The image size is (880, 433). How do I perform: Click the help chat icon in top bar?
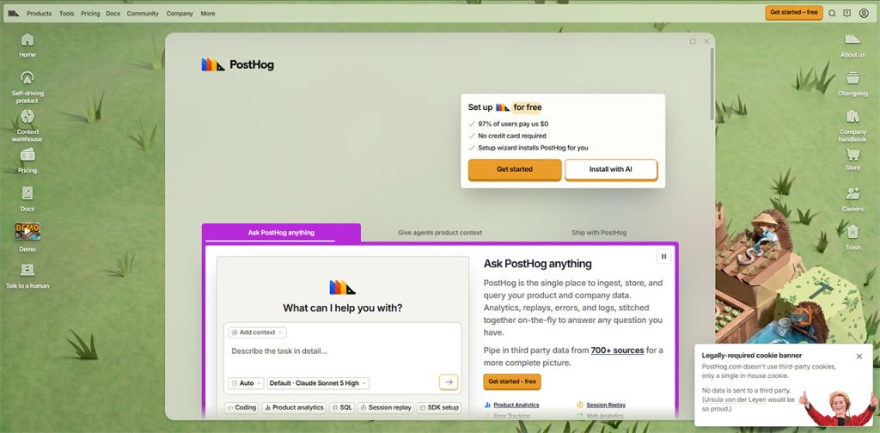tap(846, 13)
